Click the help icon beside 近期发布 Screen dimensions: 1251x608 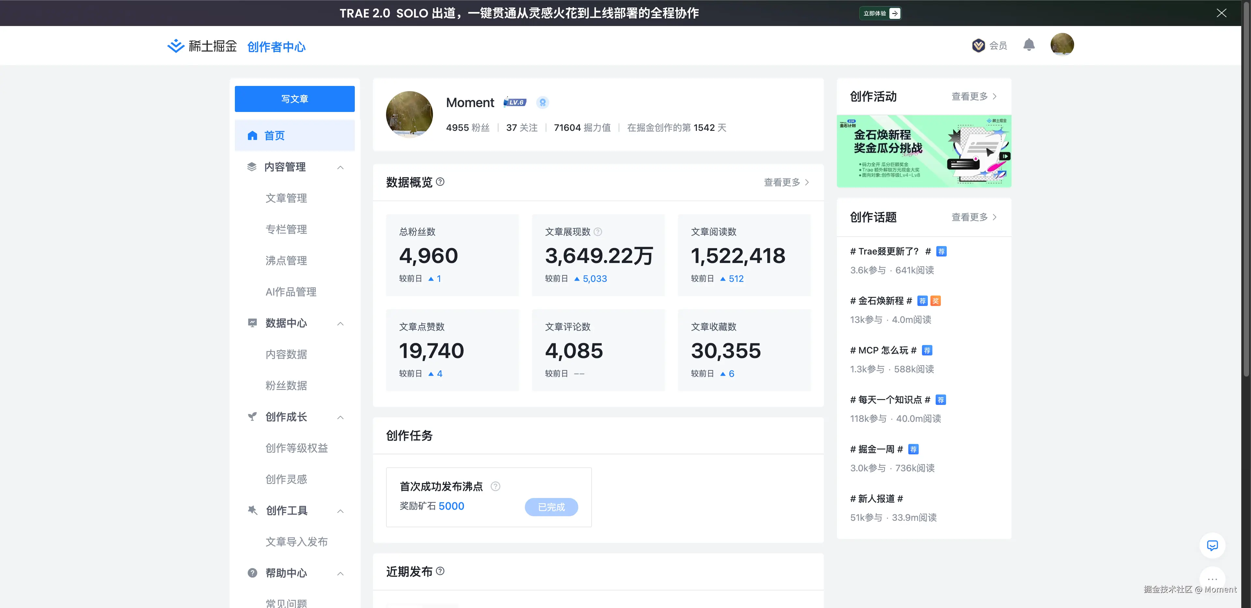click(440, 571)
